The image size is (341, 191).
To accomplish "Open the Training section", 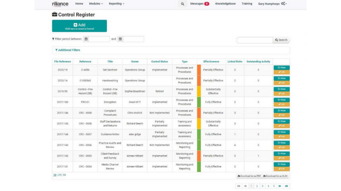I will [247, 4].
